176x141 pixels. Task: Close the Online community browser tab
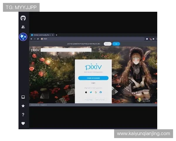[53, 35]
